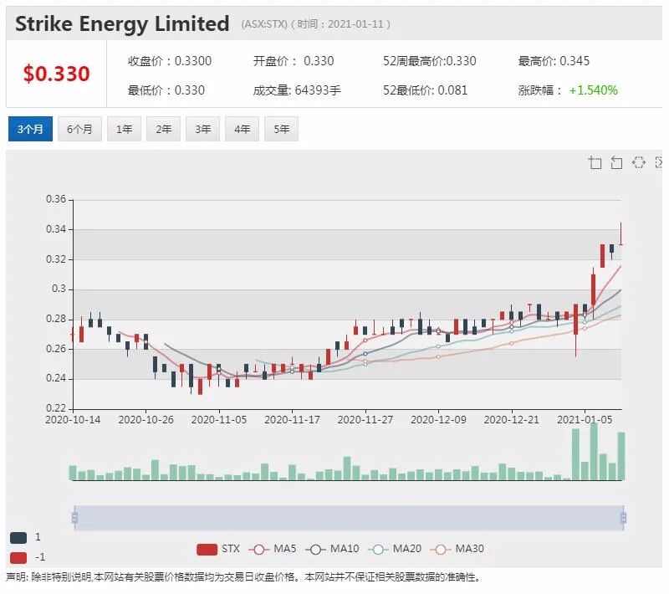Click the dark '1' volume legend swatch

(18, 538)
